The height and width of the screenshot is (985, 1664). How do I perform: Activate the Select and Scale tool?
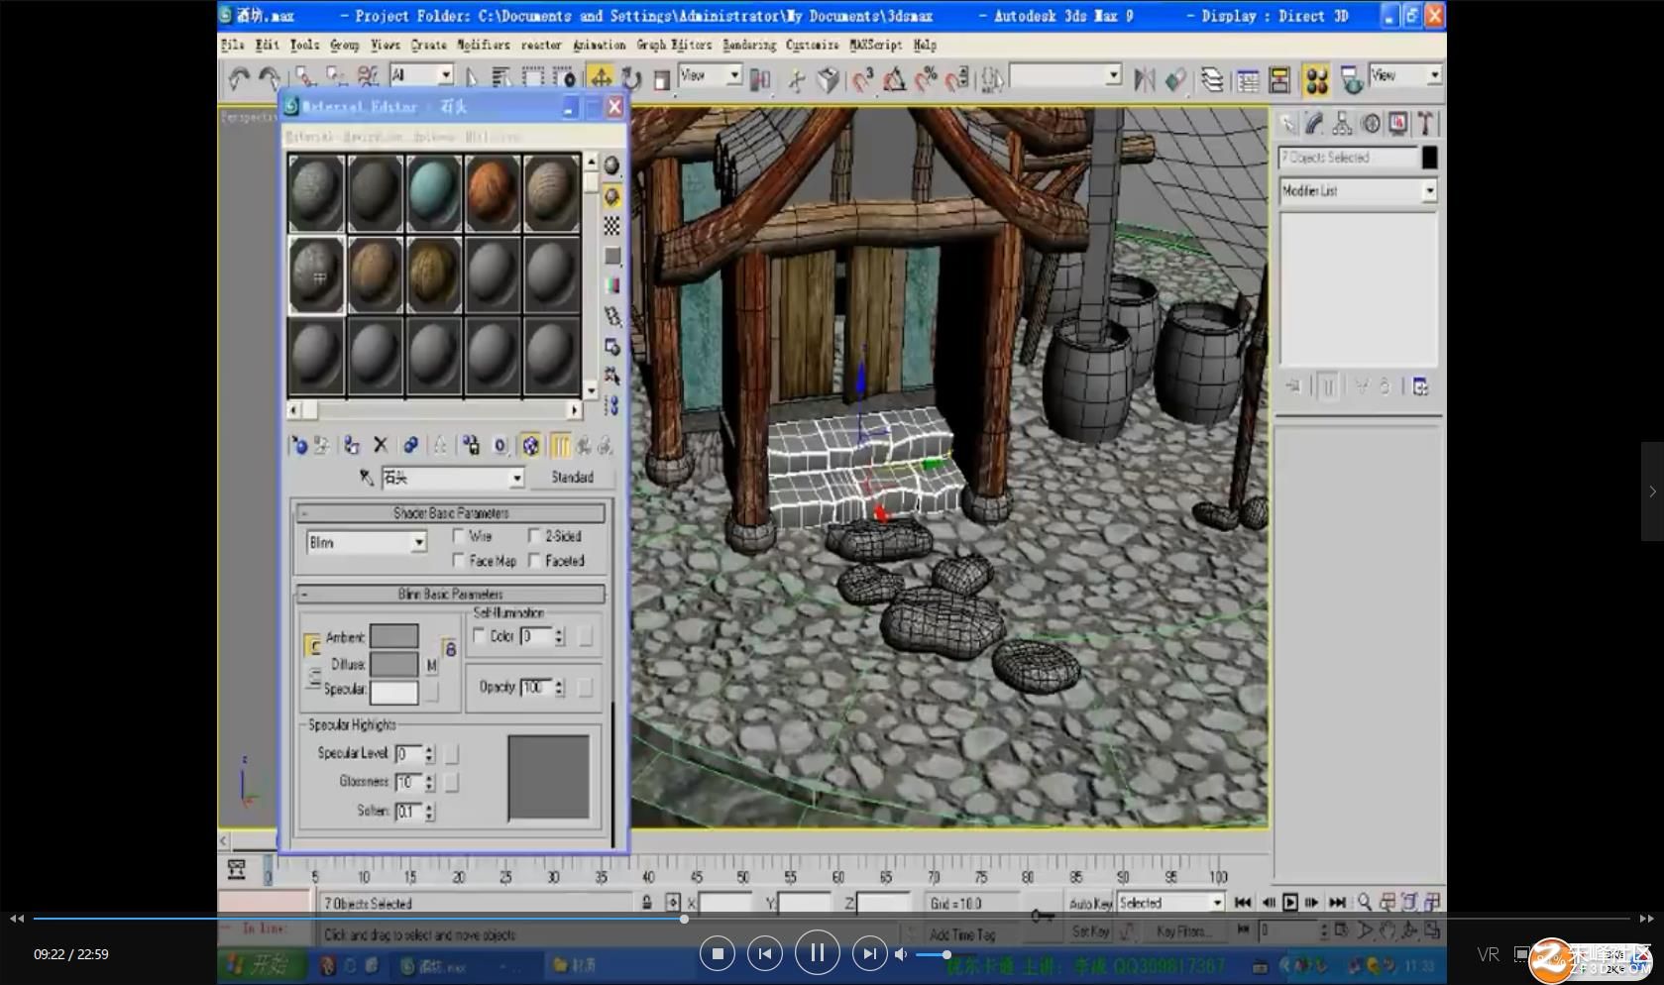point(662,78)
